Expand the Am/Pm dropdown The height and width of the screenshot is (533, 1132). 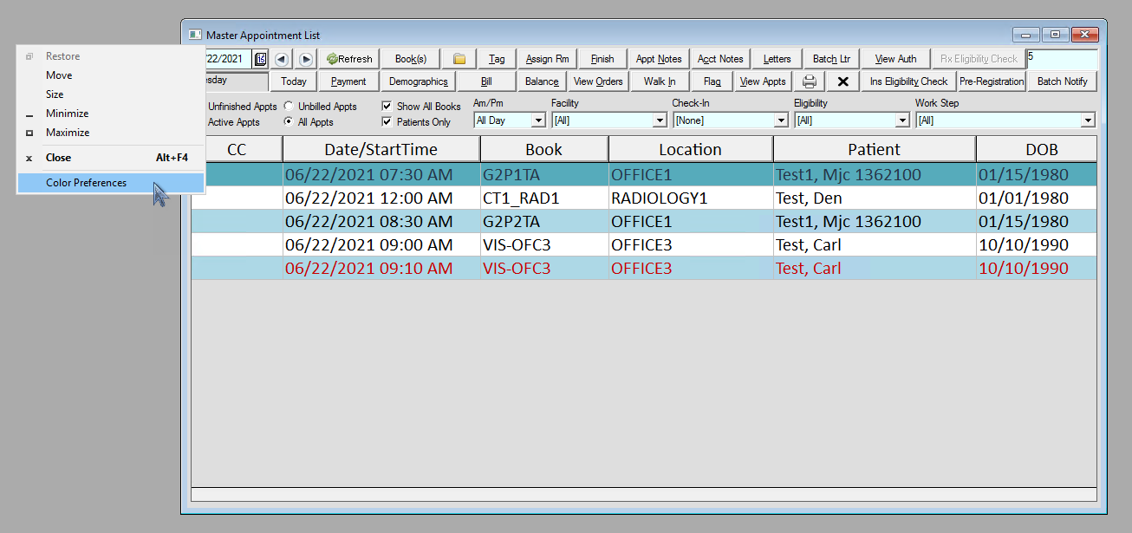click(537, 121)
